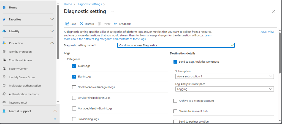Open Multifactor authentication menu item
Image resolution: width=282 pixels, height=124 pixels.
(x=25, y=86)
